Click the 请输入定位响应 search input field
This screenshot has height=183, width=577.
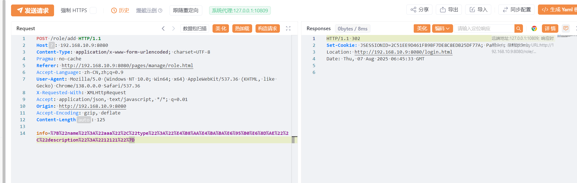pyautogui.click(x=484, y=28)
